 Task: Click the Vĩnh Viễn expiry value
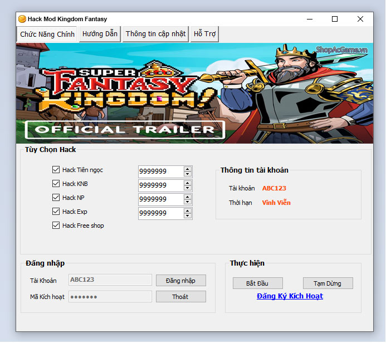(276, 203)
